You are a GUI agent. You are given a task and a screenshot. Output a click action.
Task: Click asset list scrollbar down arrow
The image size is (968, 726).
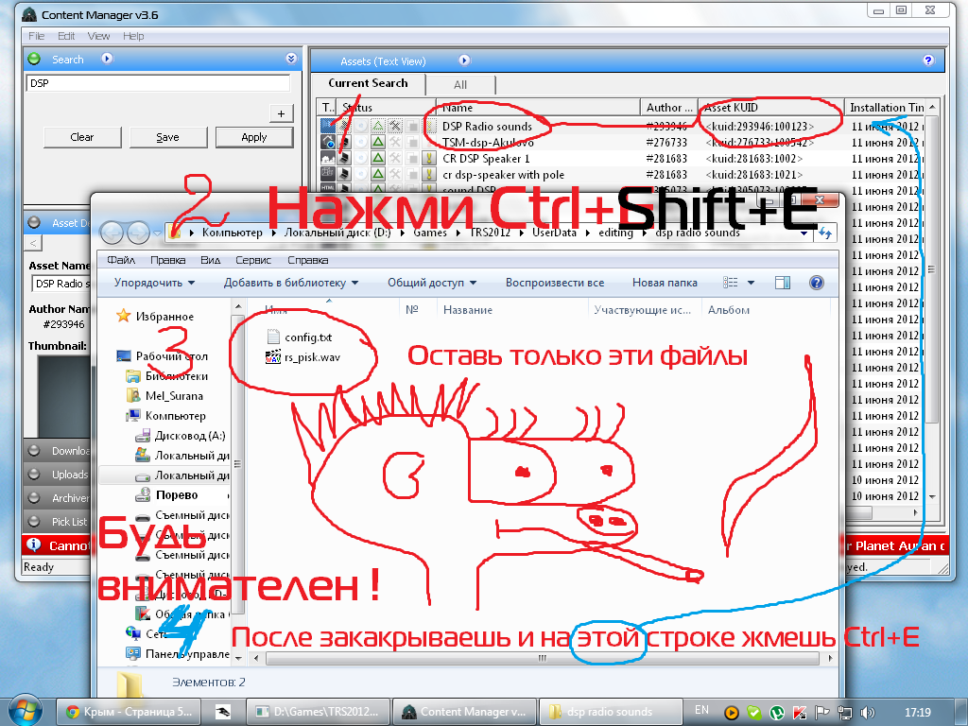pyautogui.click(x=932, y=497)
